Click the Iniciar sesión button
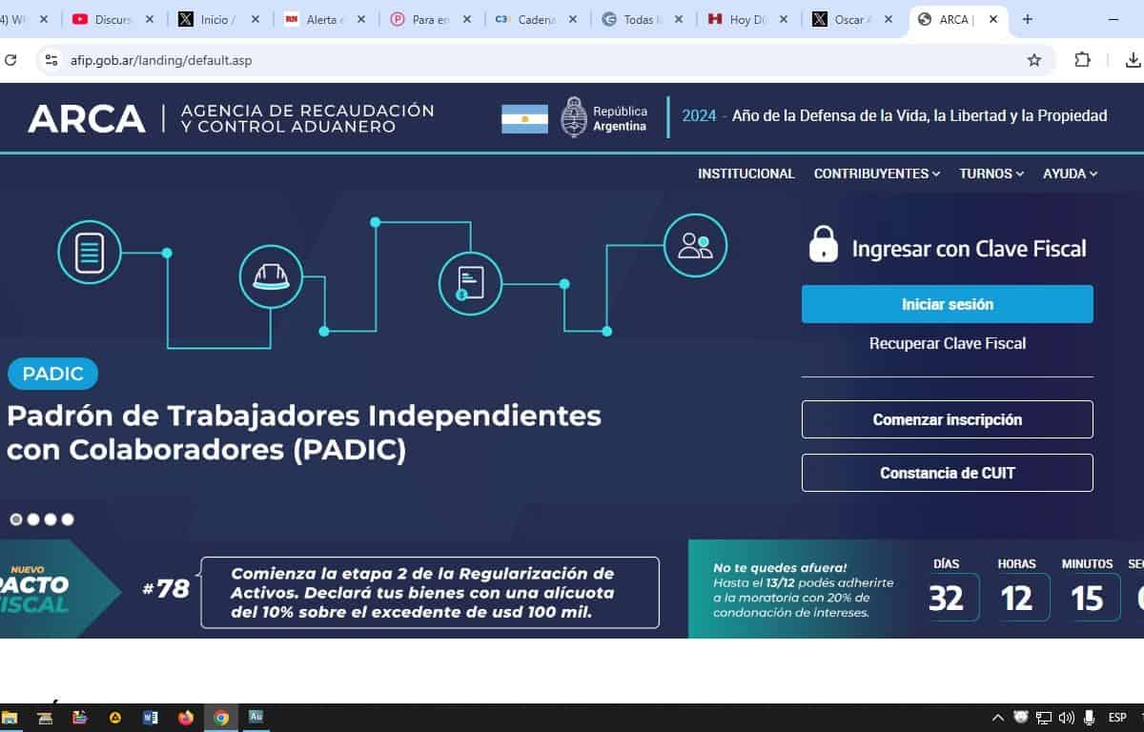This screenshot has height=732, width=1144. click(948, 304)
